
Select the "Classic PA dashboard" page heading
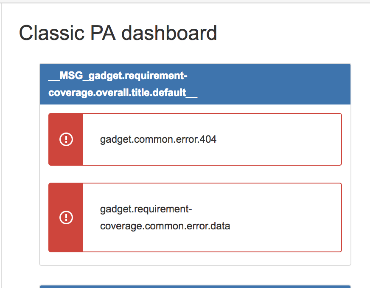click(x=118, y=33)
